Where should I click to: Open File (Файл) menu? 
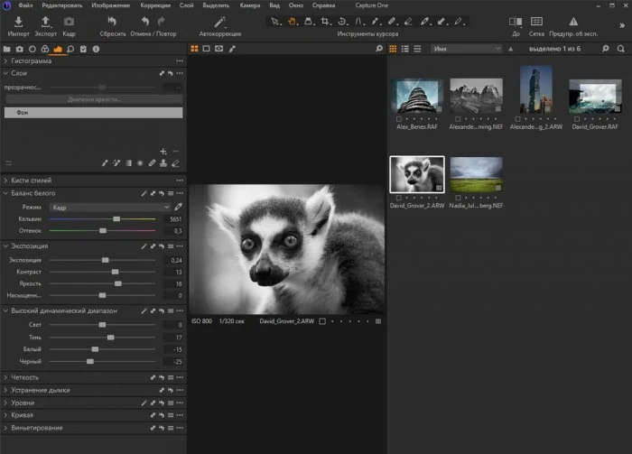[x=25, y=5]
